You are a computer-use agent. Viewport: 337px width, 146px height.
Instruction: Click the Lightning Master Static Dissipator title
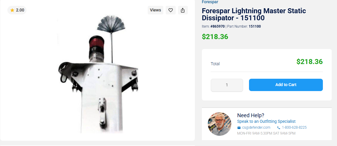point(254,14)
